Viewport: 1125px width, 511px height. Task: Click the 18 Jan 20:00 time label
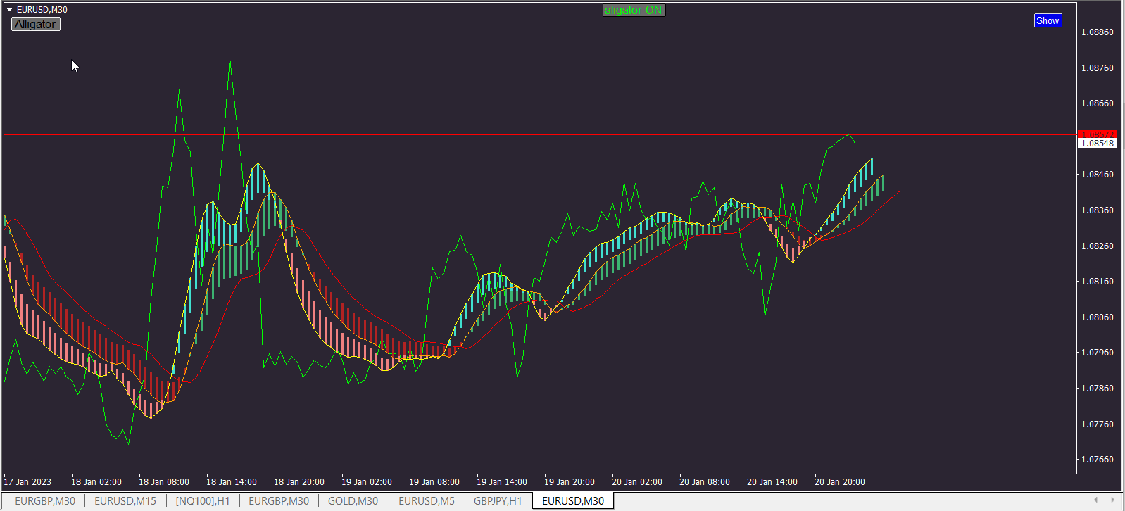299,482
